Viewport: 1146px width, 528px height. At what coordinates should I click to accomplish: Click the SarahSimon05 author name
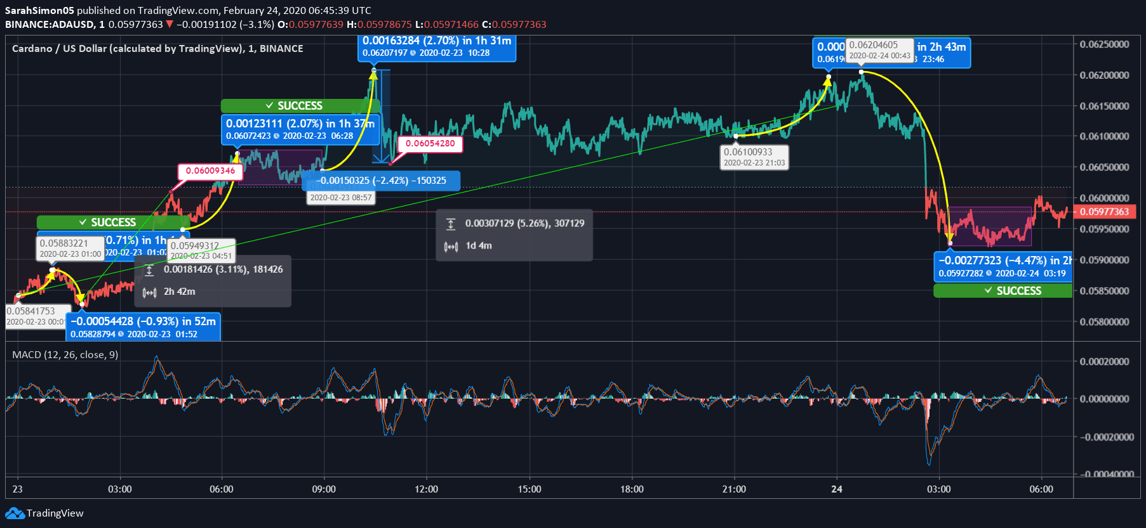[x=39, y=10]
